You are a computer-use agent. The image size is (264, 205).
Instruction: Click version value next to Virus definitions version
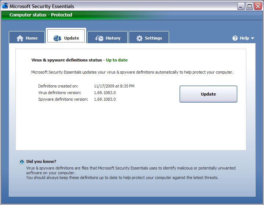[105, 93]
